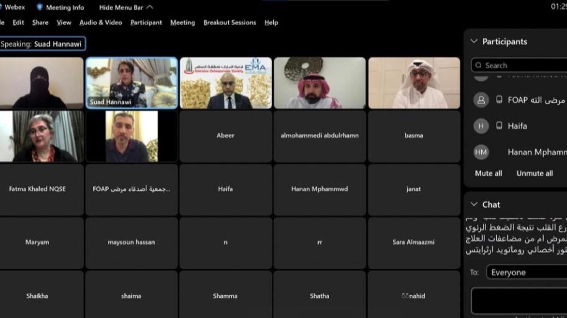The height and width of the screenshot is (318, 567).
Task: Click the HM avatar for Hanan
Action: click(481, 152)
